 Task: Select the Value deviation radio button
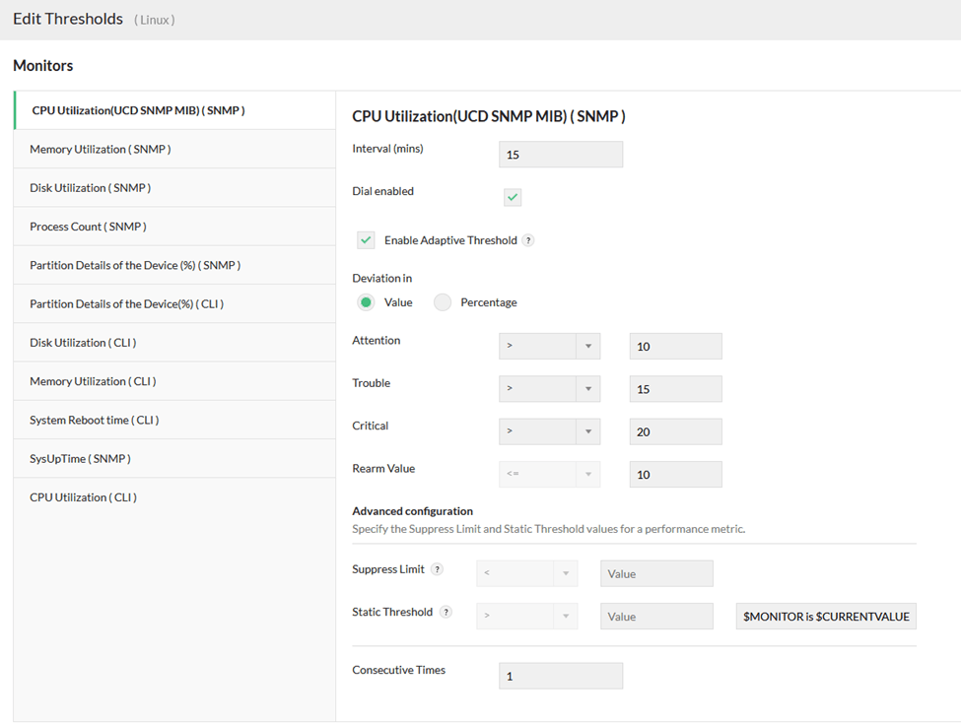(x=365, y=301)
